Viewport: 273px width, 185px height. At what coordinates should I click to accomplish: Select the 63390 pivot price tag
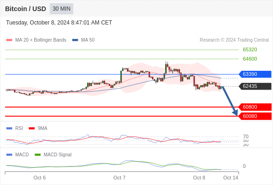click(254, 74)
